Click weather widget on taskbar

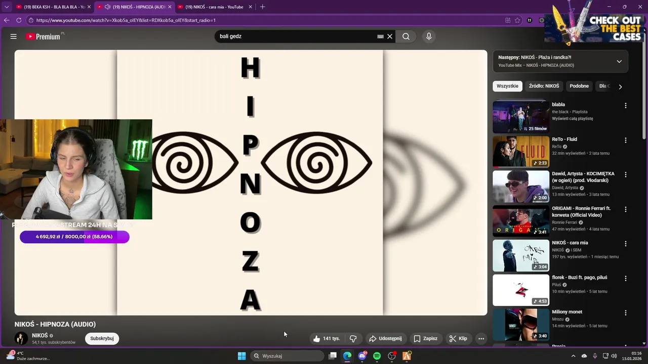coord(28,356)
